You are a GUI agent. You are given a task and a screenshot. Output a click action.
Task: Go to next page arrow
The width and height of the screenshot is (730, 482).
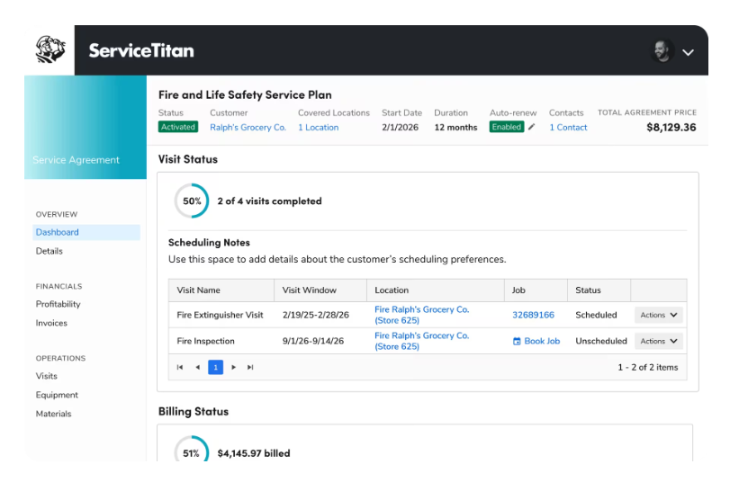click(x=234, y=367)
